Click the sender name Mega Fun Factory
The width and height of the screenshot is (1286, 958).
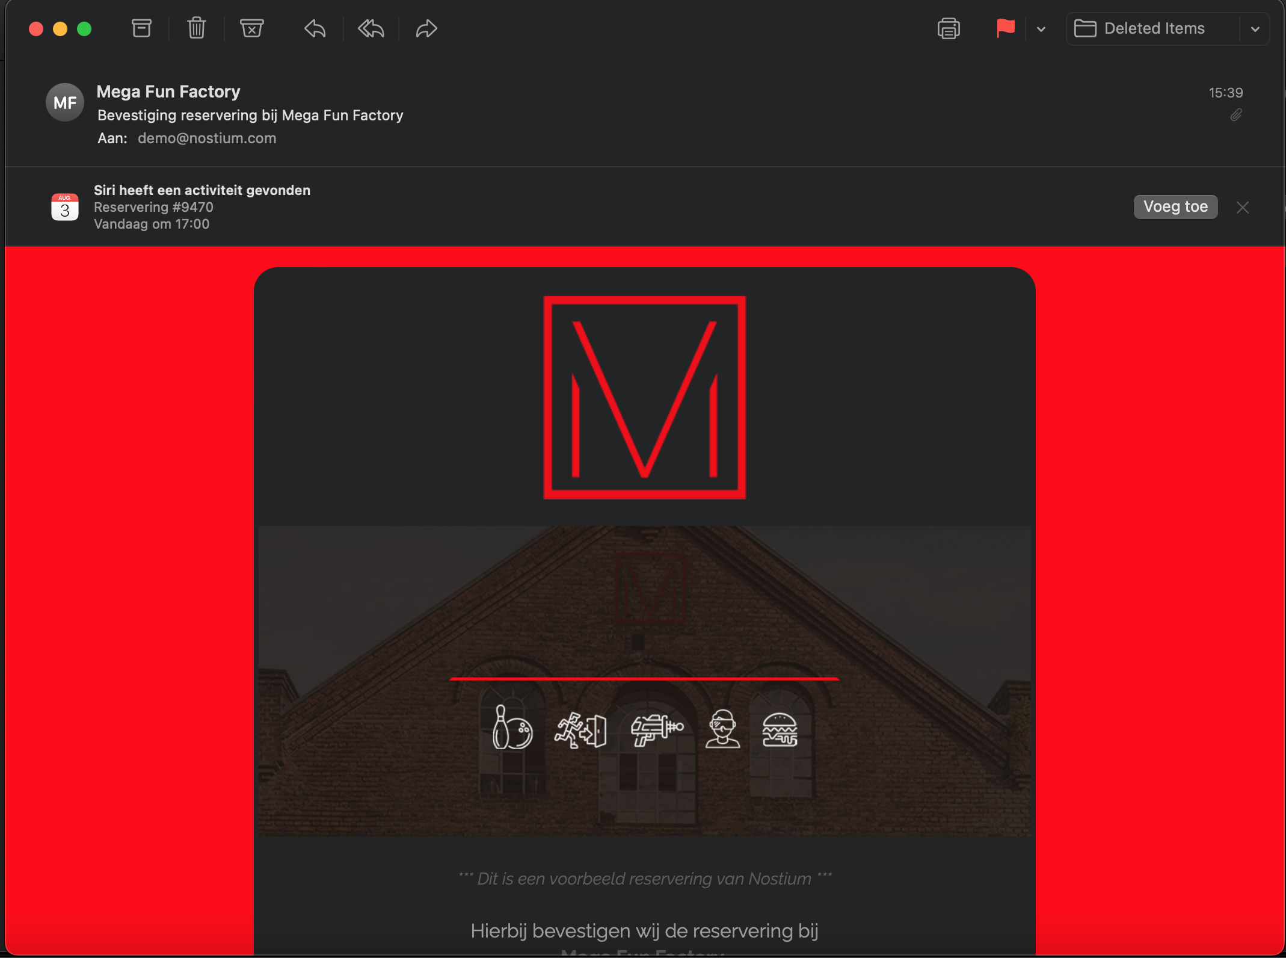(x=168, y=91)
